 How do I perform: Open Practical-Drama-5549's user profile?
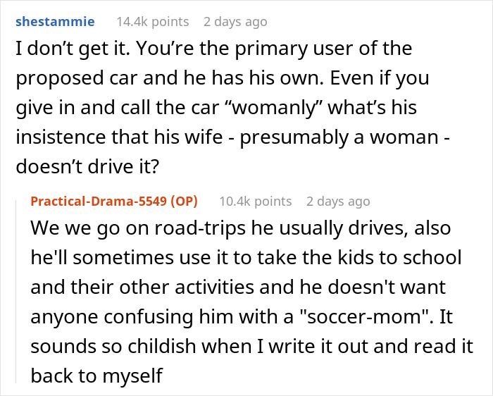[x=100, y=202]
